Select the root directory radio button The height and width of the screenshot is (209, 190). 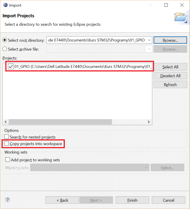(5, 40)
